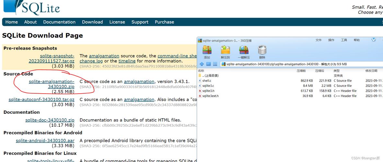383x162 pixels.
Task: Sort by the 修改日期 column header
Action: tap(371, 71)
